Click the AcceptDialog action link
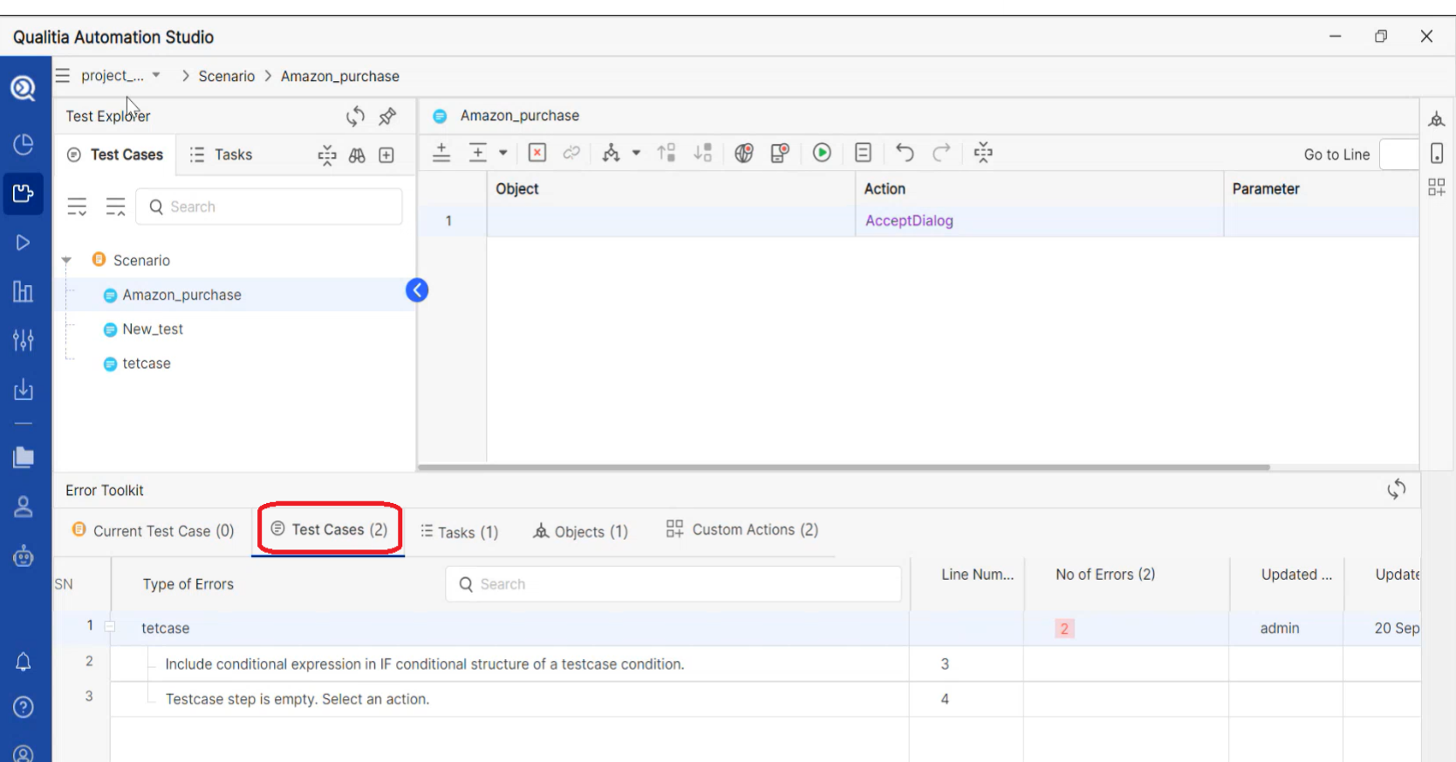 click(x=909, y=221)
